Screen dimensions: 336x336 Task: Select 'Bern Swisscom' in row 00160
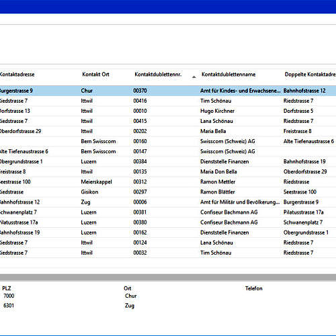tap(98, 141)
